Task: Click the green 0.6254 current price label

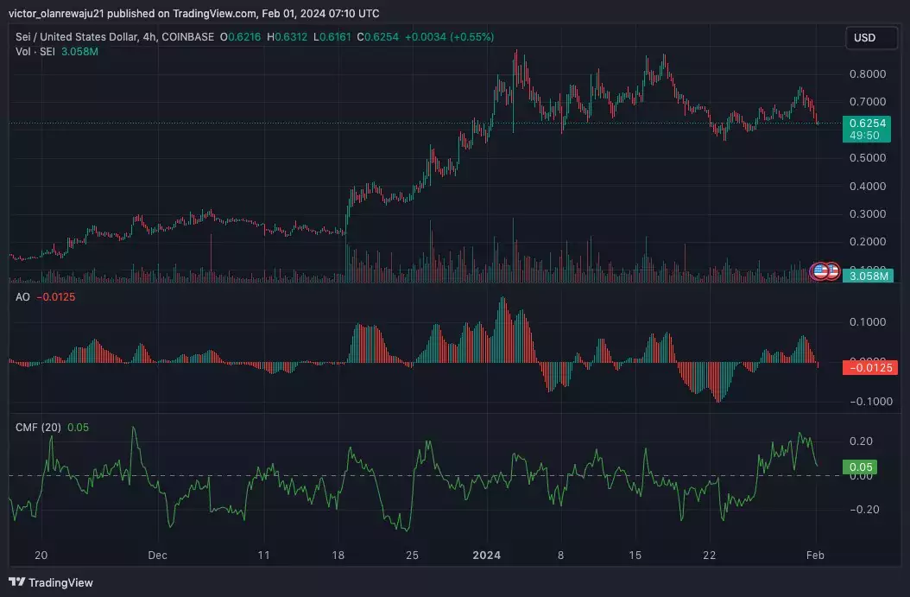Action: tap(867, 124)
